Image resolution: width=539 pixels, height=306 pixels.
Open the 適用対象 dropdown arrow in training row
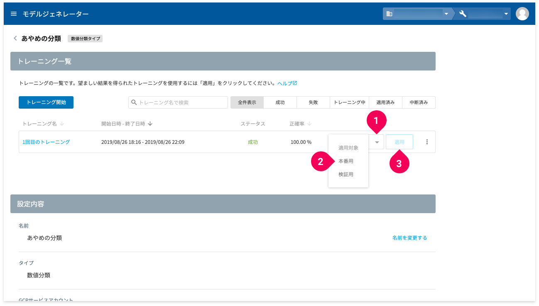[377, 142]
